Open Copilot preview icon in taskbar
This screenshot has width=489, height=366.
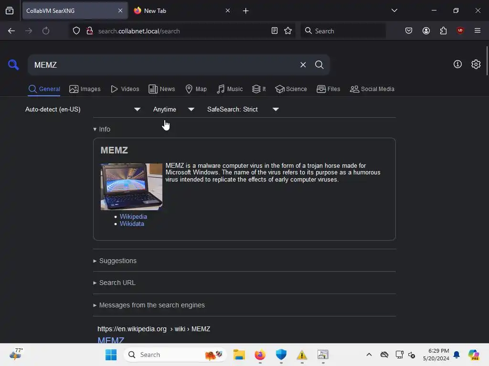point(473,355)
